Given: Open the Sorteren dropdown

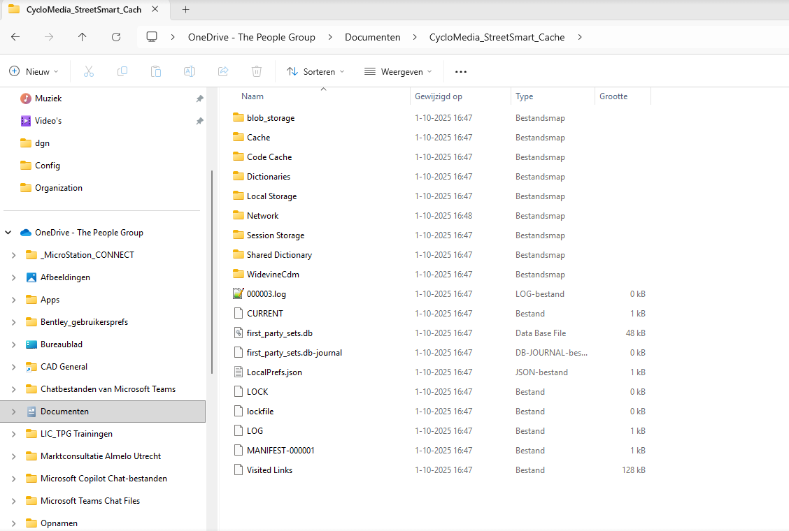Looking at the screenshot, I should pos(315,71).
